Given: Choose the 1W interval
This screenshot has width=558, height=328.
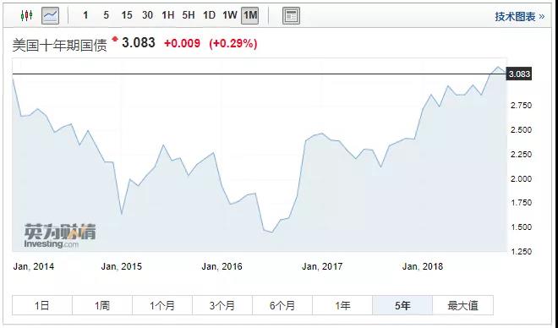Looking at the screenshot, I should pos(230,15).
